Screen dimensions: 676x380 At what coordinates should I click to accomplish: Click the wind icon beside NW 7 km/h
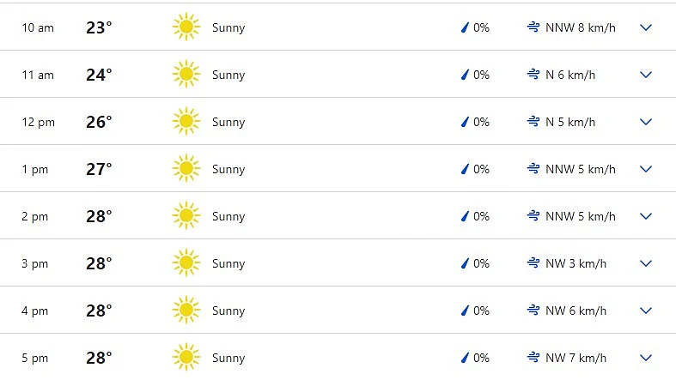point(533,358)
